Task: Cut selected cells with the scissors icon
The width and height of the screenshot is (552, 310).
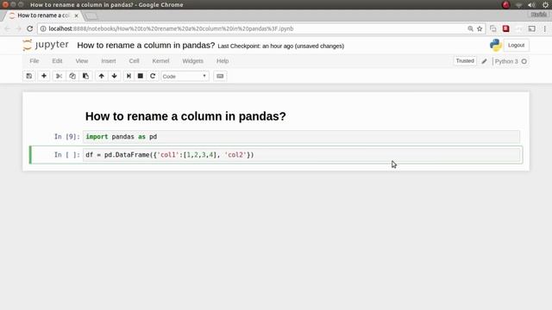Action: 59,76
